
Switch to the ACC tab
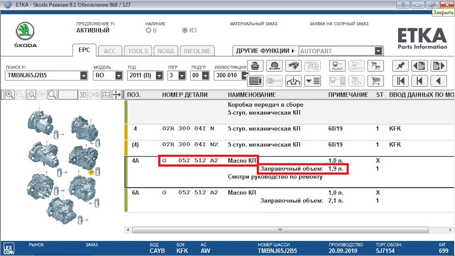pyautogui.click(x=109, y=51)
